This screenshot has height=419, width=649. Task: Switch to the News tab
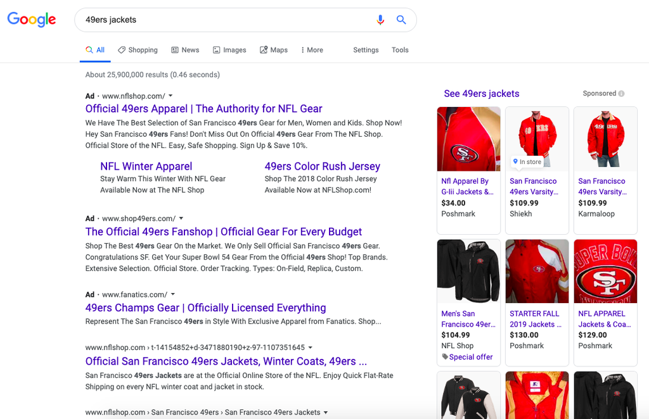coord(185,50)
